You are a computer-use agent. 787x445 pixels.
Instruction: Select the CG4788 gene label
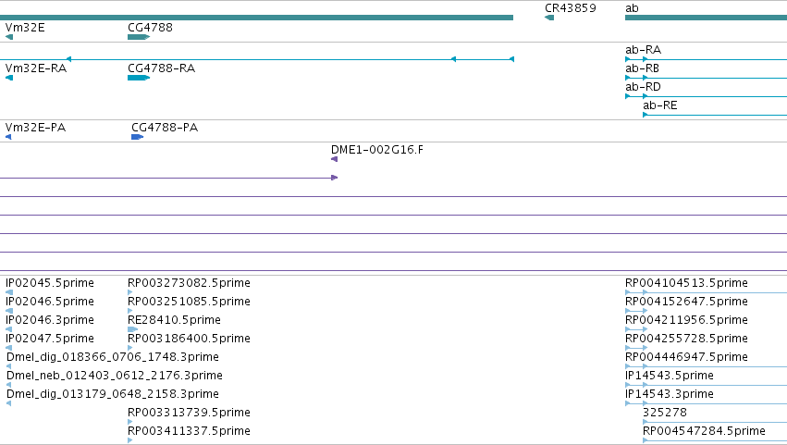click(x=150, y=27)
